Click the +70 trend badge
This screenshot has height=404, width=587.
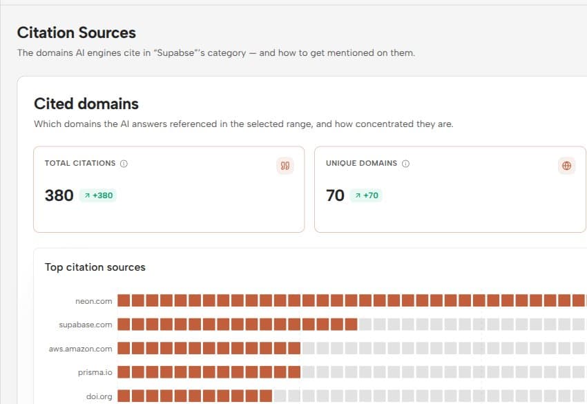click(x=366, y=195)
